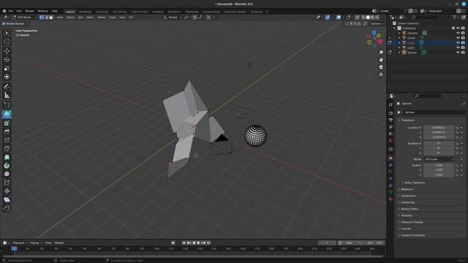Open rotation Mode XYZ Euler dropdown

(x=439, y=159)
